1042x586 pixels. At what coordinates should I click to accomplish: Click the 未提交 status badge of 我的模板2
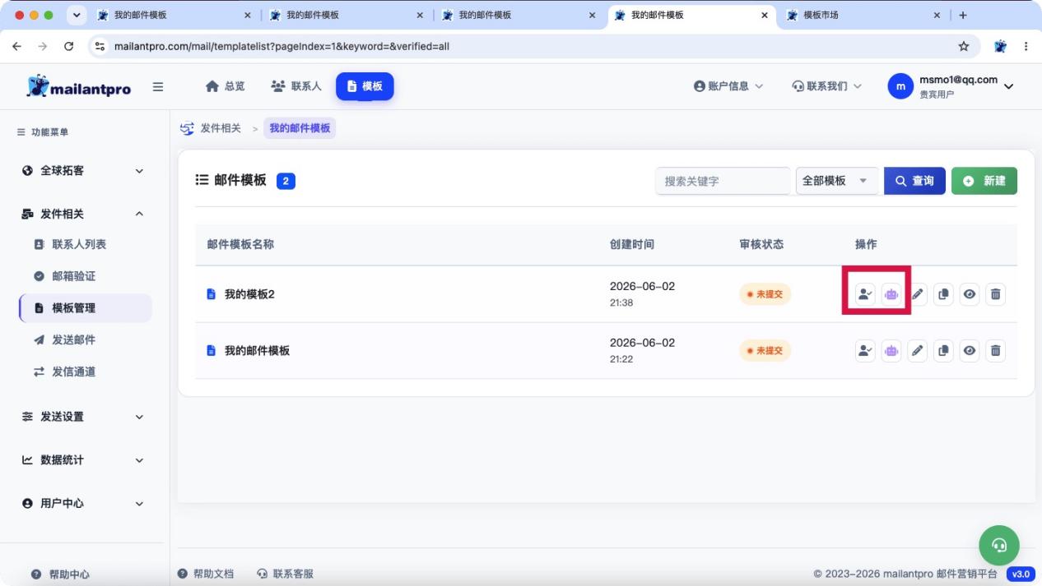tap(765, 294)
